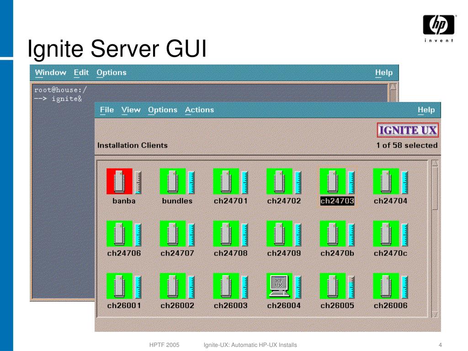Click the bundles label text
The image size is (468, 351).
(x=177, y=201)
